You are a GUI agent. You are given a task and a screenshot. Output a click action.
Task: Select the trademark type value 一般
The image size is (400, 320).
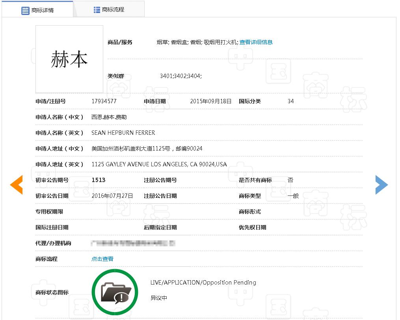[293, 196]
